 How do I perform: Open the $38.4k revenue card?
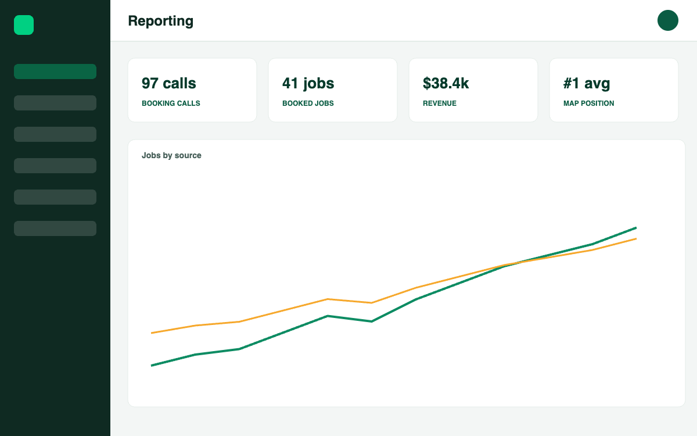coord(473,90)
